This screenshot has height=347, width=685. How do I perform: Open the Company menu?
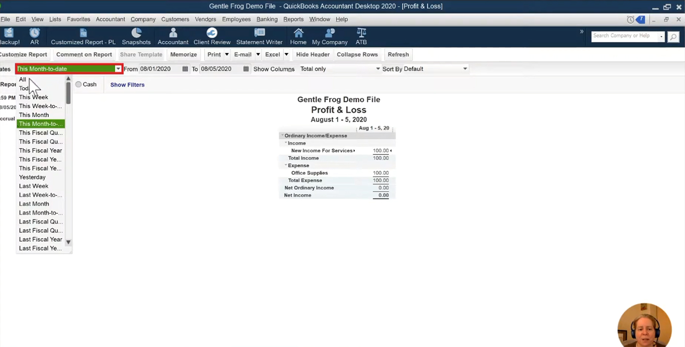pyautogui.click(x=143, y=19)
